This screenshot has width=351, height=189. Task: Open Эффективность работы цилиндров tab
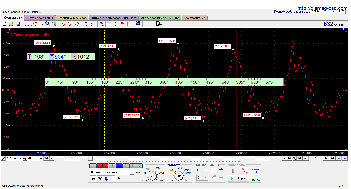pyautogui.click(x=114, y=18)
